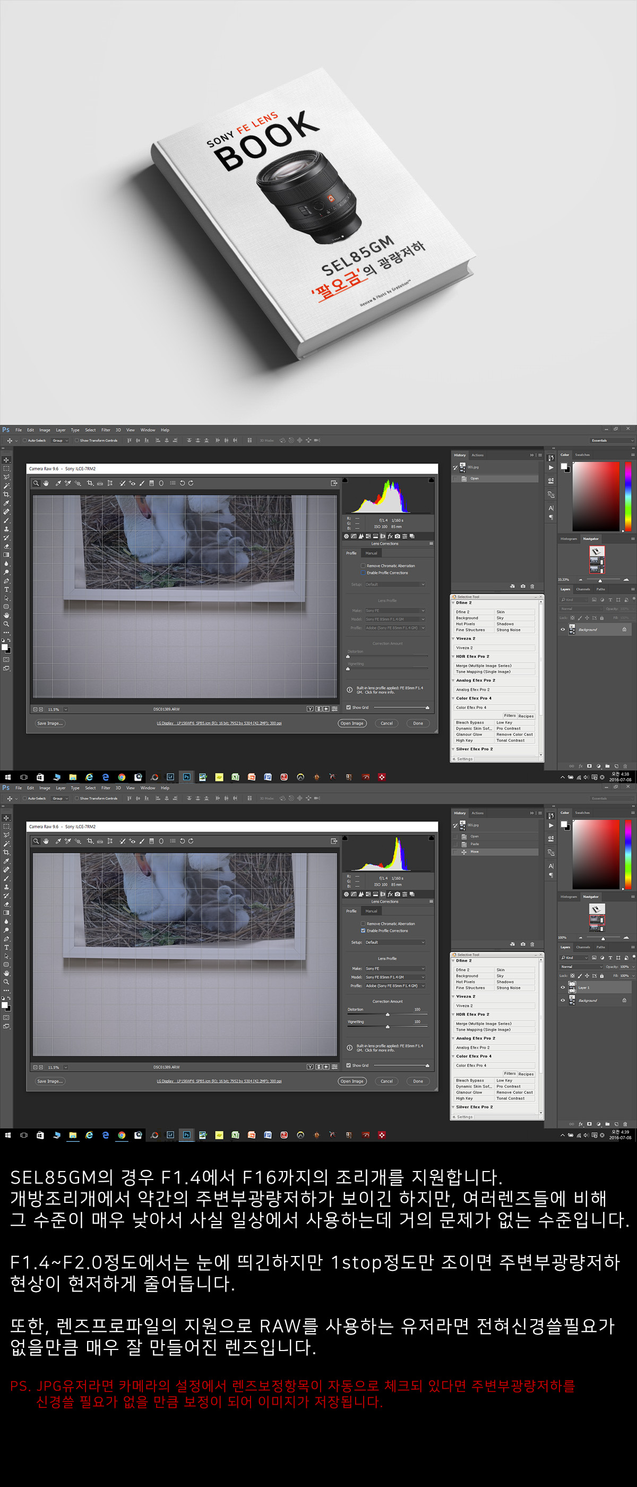The height and width of the screenshot is (1487, 637).
Task: Open Filter menu in upper screenshot's menu bar
Action: (x=106, y=430)
